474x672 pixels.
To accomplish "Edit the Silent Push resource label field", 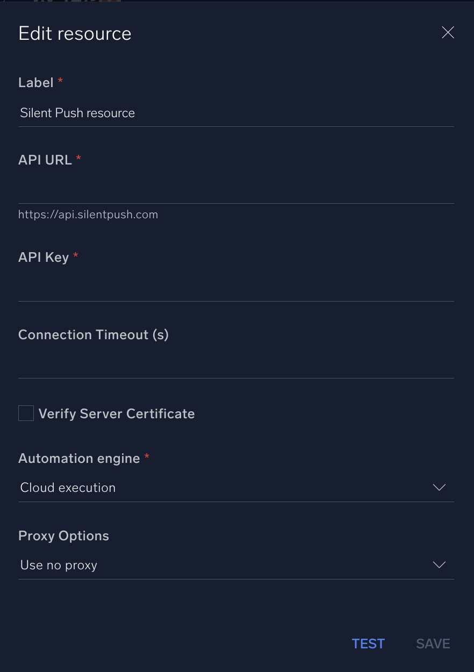I will click(236, 113).
